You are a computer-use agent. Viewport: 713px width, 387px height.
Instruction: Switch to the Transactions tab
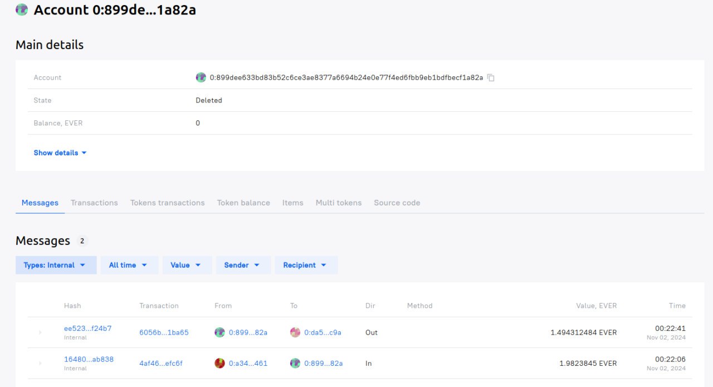click(94, 203)
